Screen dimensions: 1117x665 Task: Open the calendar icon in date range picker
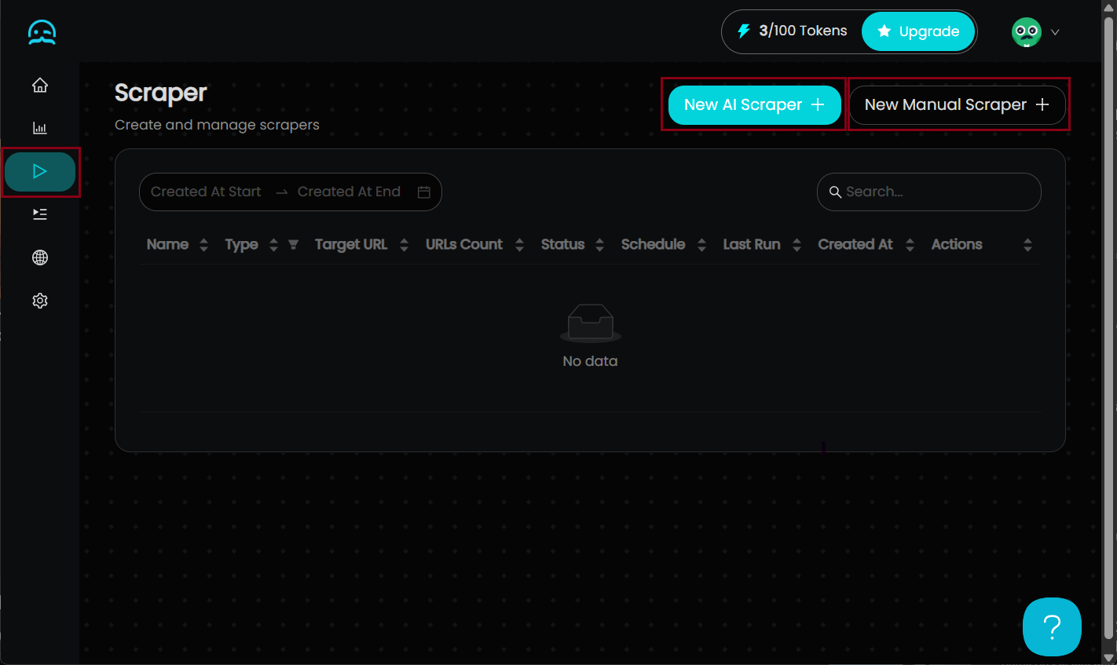click(424, 192)
